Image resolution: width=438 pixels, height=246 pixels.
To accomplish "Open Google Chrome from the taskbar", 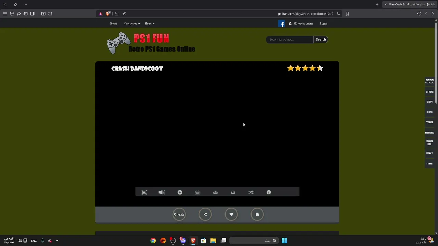I will (153, 241).
